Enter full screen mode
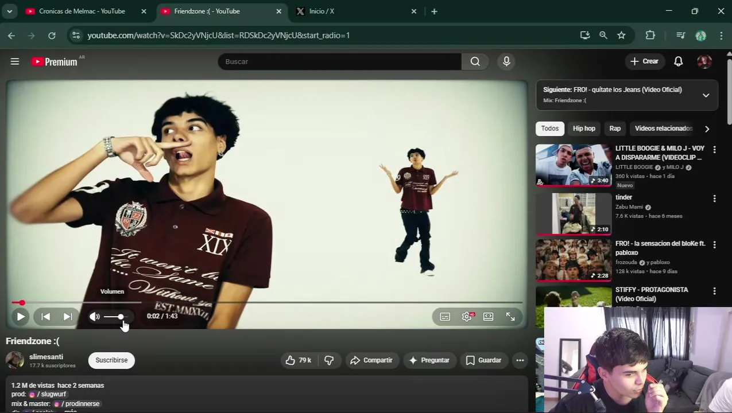This screenshot has width=732, height=413. (x=510, y=317)
